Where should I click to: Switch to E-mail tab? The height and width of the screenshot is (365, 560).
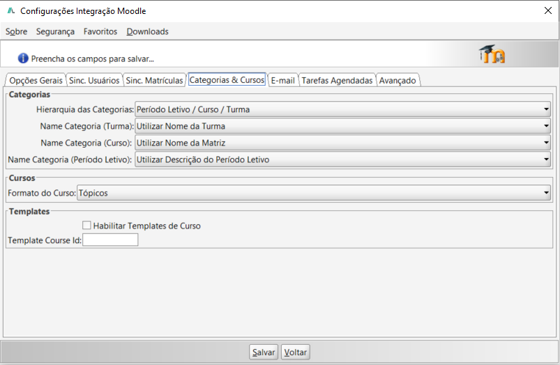coord(283,80)
